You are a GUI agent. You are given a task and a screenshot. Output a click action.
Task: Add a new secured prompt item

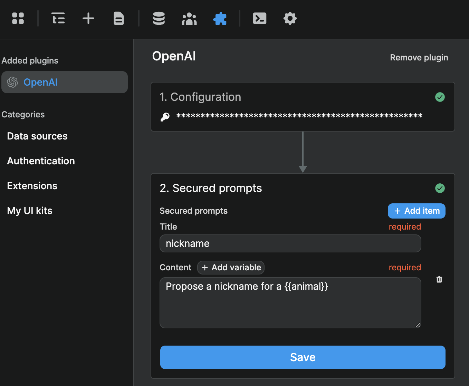[x=416, y=211]
